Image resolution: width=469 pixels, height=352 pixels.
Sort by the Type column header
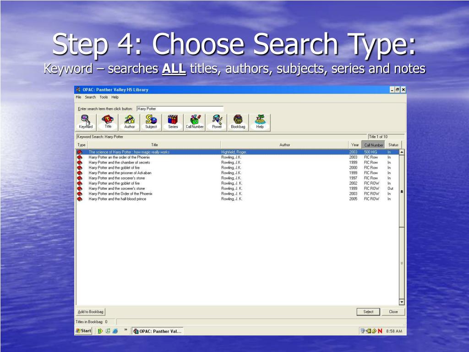[82, 145]
